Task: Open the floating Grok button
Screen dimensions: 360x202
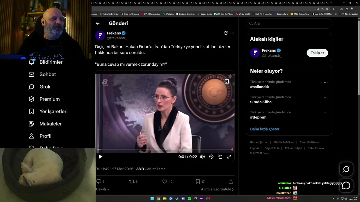Action: click(x=346, y=169)
